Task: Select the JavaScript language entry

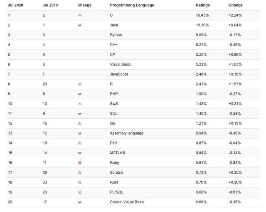Action: [119, 74]
